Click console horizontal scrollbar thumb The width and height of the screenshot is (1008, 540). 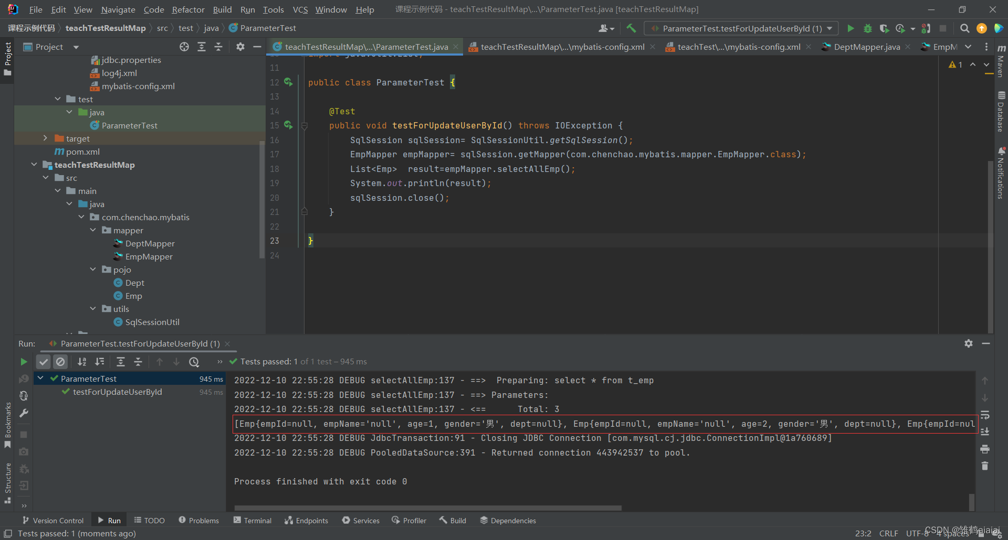[x=428, y=507]
